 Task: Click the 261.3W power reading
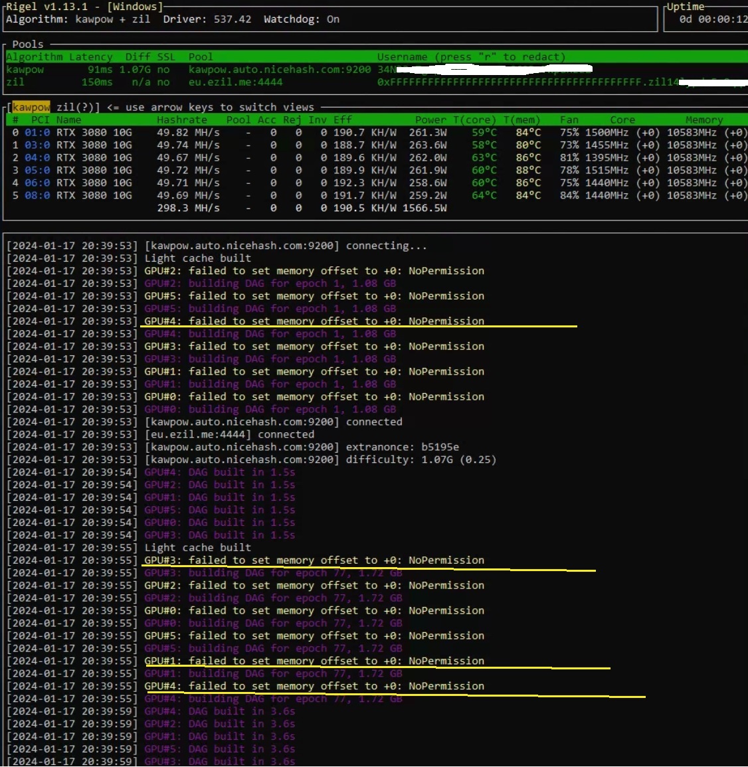pos(428,133)
